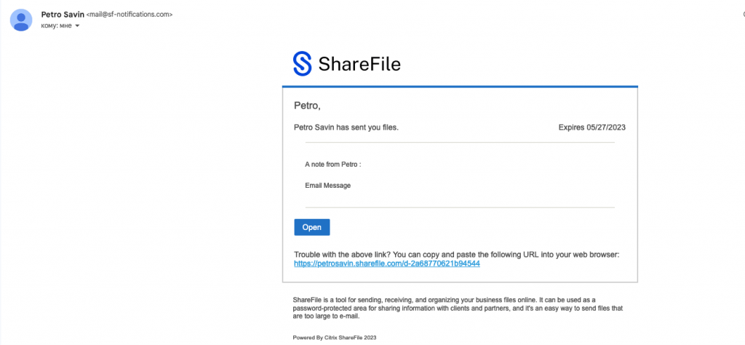Click sender name Petro Savin
This screenshot has height=345, width=745.
click(x=63, y=15)
